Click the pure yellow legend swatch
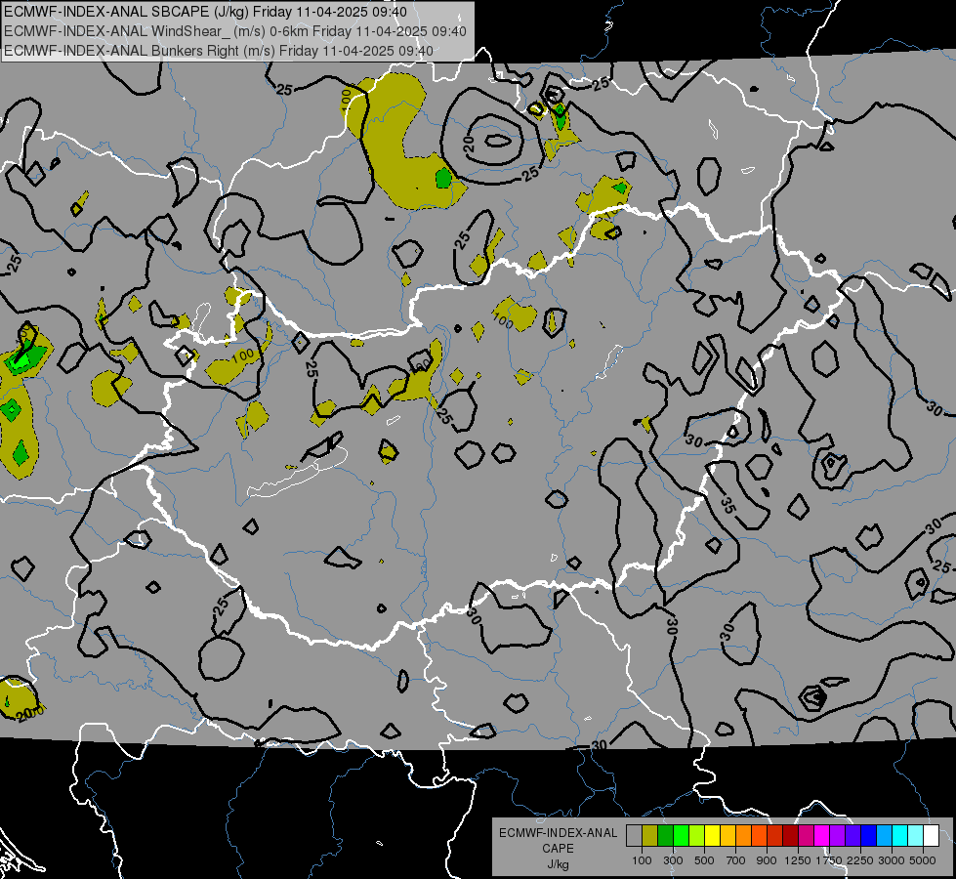Viewport: 956px width, 879px height. pos(712,836)
